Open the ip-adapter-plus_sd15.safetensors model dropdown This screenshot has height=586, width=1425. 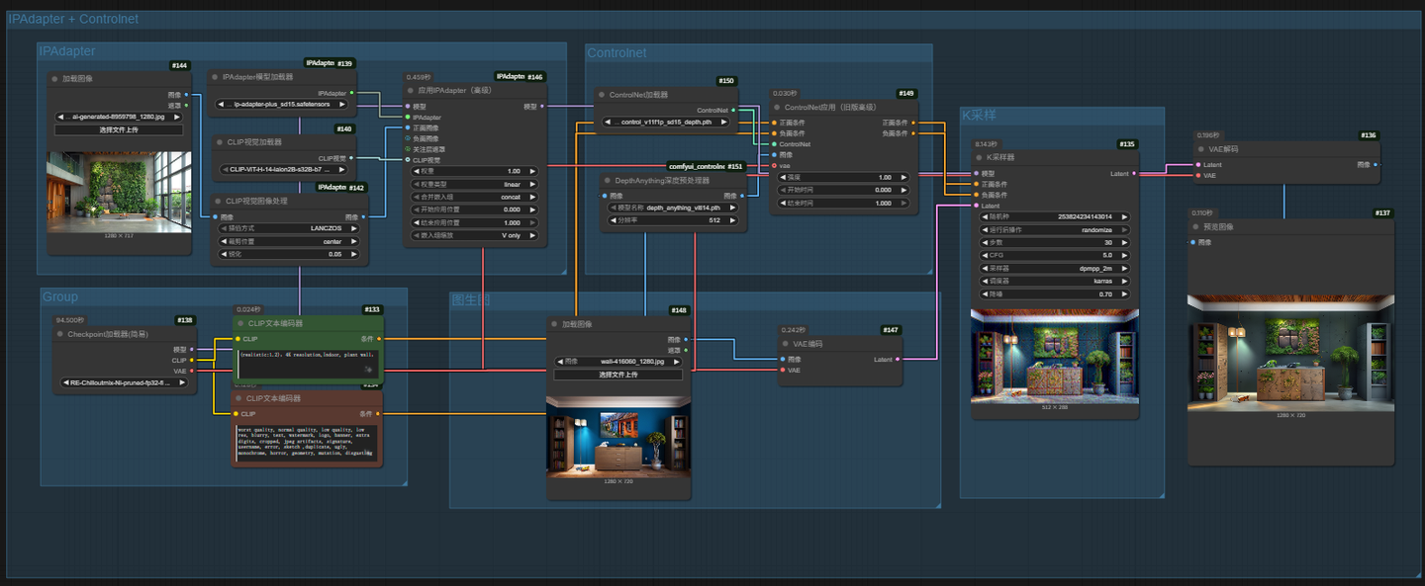coord(281,104)
